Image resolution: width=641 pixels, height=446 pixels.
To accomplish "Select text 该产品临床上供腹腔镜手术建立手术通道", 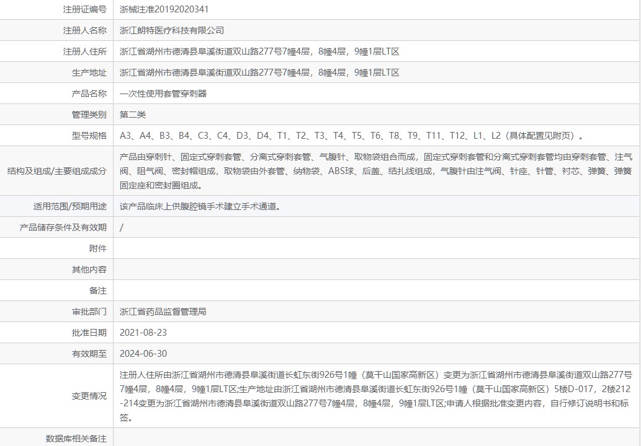I will click(200, 206).
